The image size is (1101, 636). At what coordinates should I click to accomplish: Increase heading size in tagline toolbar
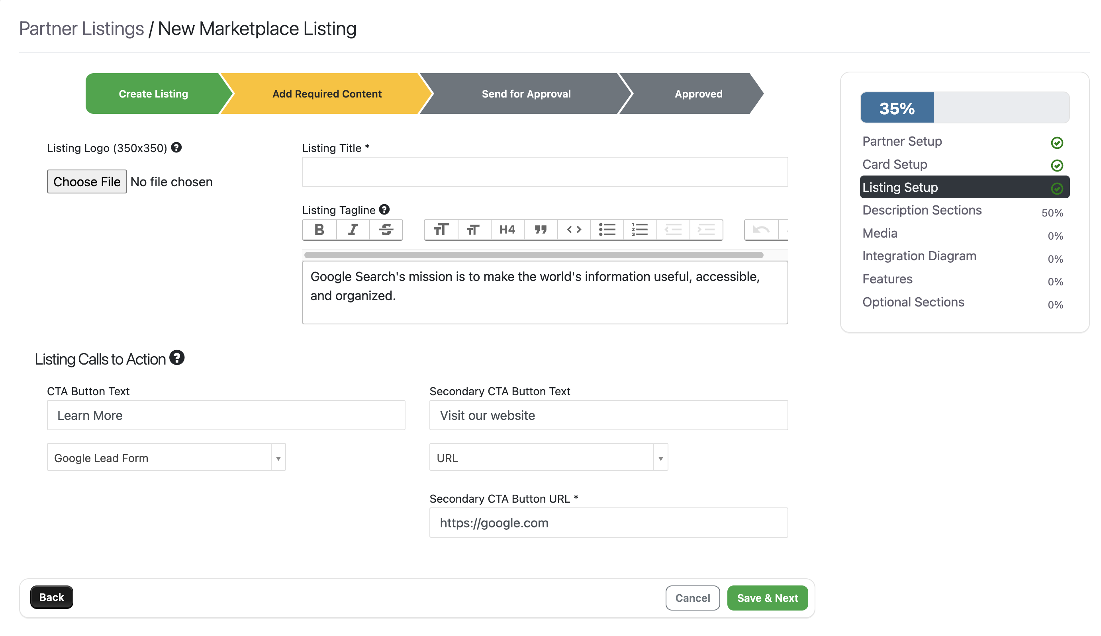pos(441,230)
